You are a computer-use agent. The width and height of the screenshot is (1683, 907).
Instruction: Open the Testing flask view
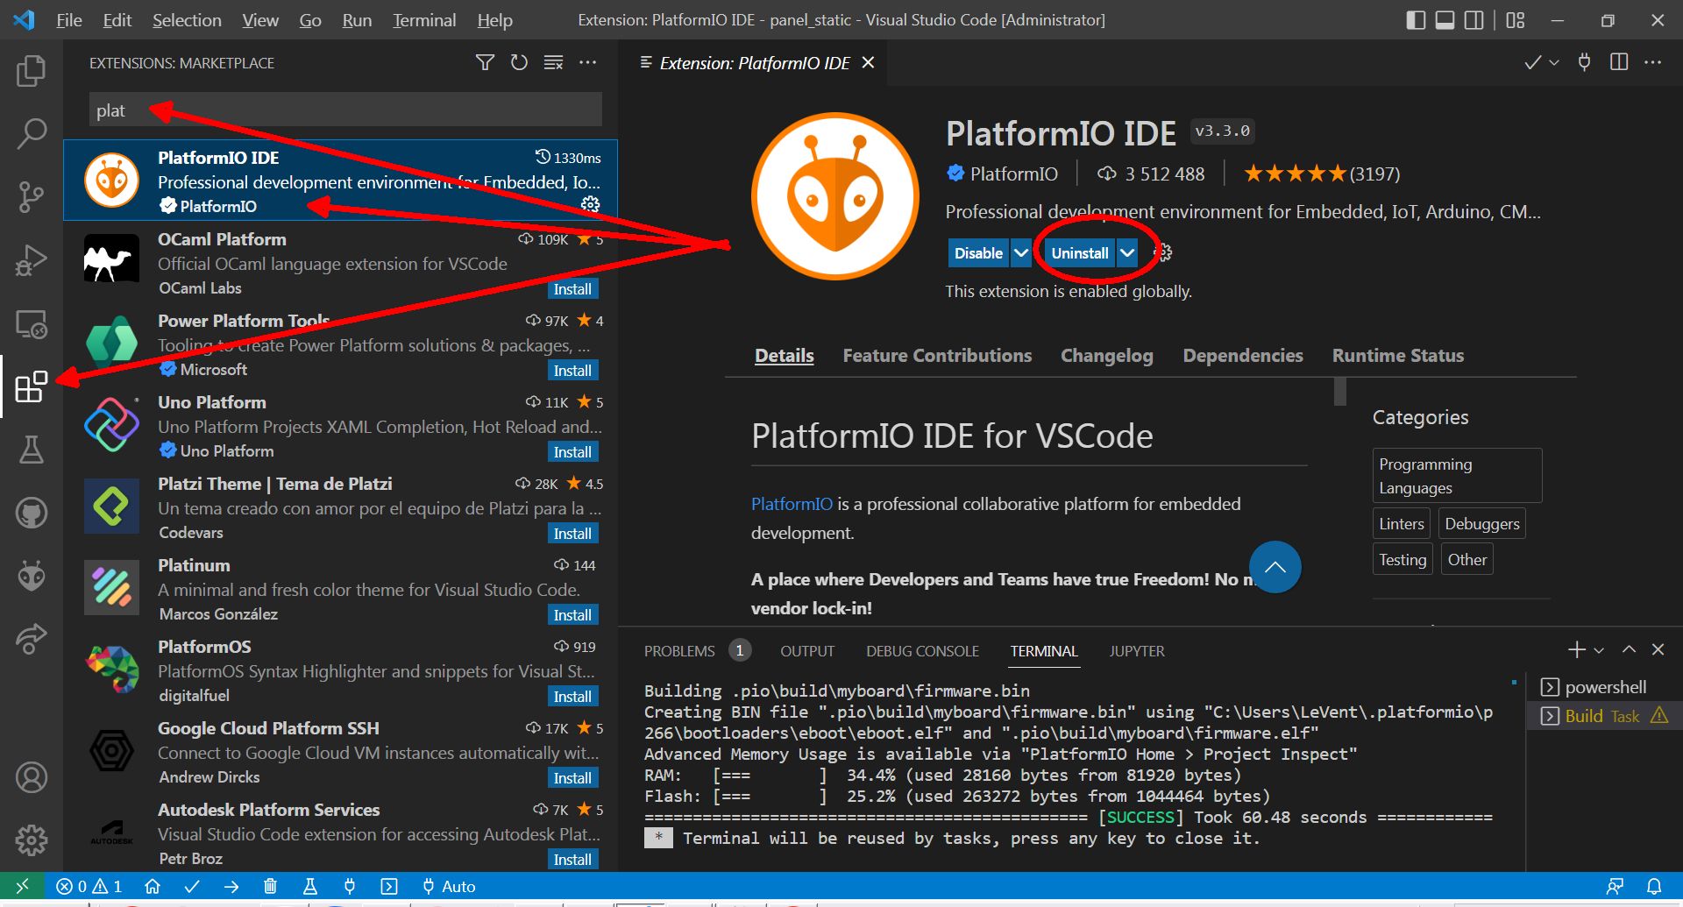(32, 450)
